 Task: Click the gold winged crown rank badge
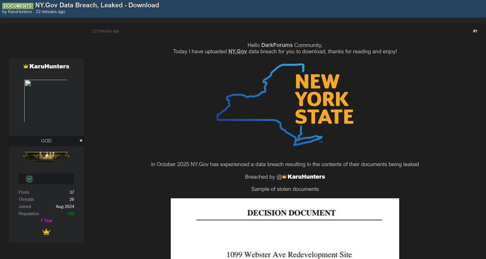(x=46, y=156)
